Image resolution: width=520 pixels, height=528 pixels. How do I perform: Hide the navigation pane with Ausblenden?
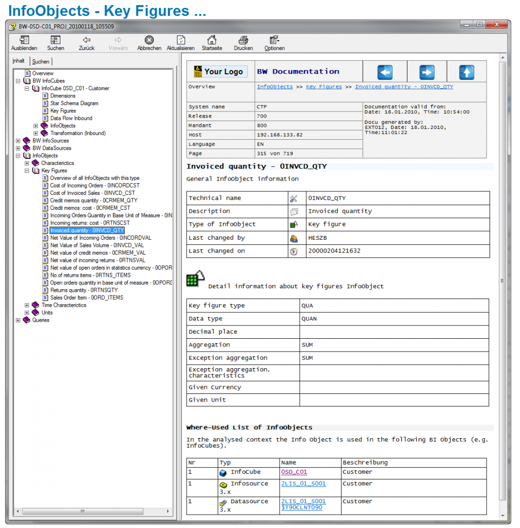click(x=24, y=40)
